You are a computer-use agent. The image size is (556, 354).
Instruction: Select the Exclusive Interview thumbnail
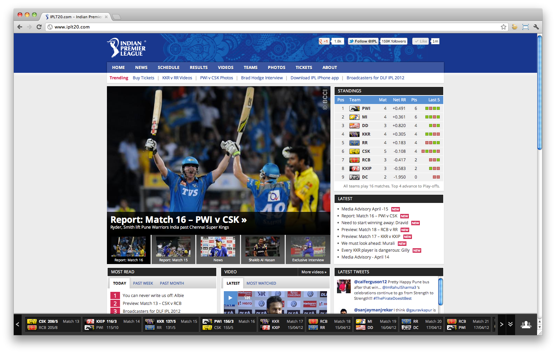(308, 250)
